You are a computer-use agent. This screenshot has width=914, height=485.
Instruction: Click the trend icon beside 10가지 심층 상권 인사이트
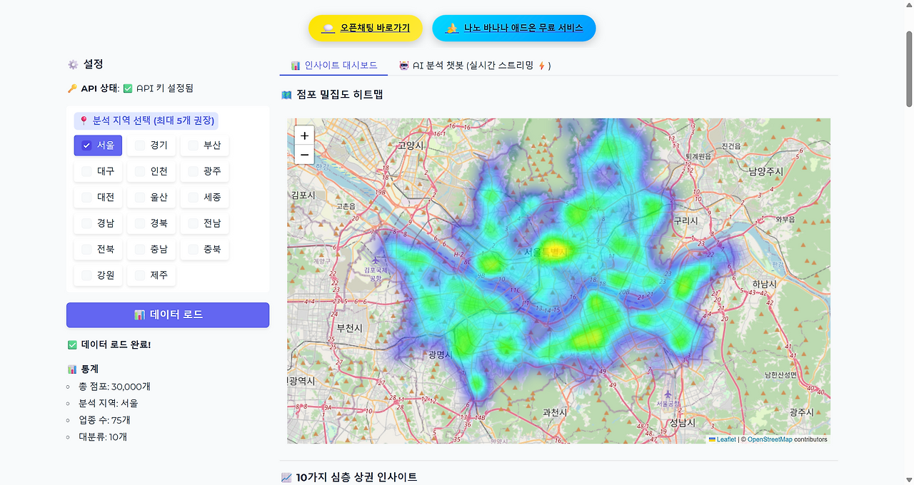coord(286,477)
